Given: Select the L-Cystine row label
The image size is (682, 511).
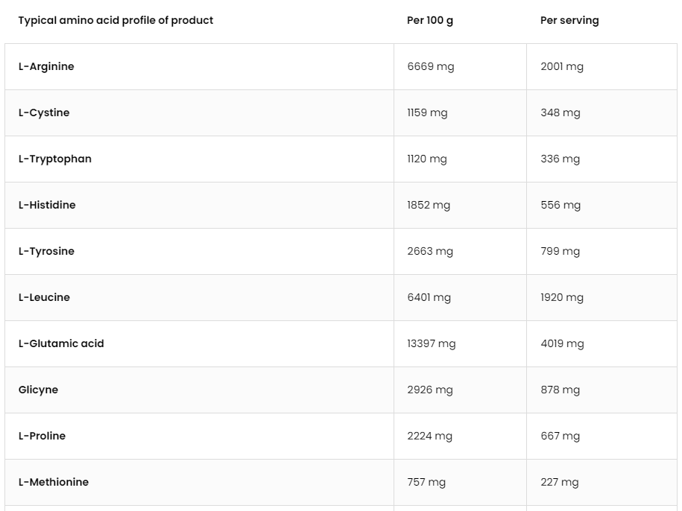Looking at the screenshot, I should point(44,112).
